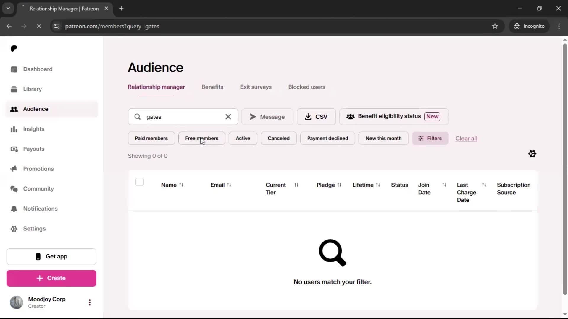Click the Message button
568x319 pixels.
(267, 117)
